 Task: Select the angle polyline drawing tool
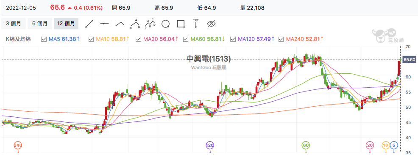120,24
